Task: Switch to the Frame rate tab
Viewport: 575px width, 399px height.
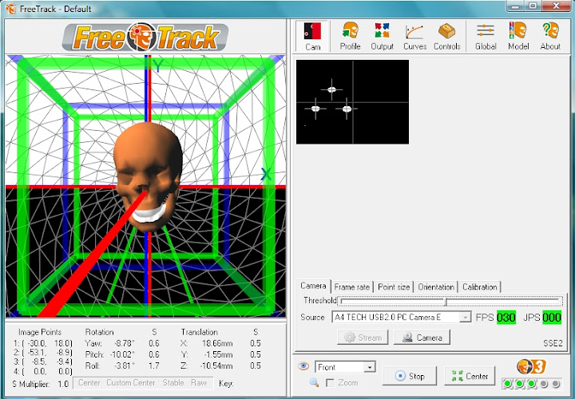Action: [351, 287]
